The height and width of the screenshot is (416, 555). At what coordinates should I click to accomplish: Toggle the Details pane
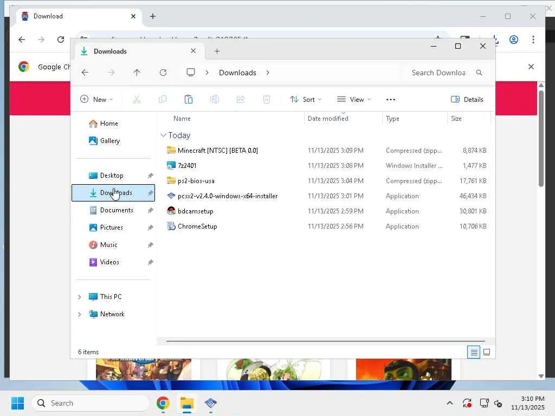pos(467,100)
